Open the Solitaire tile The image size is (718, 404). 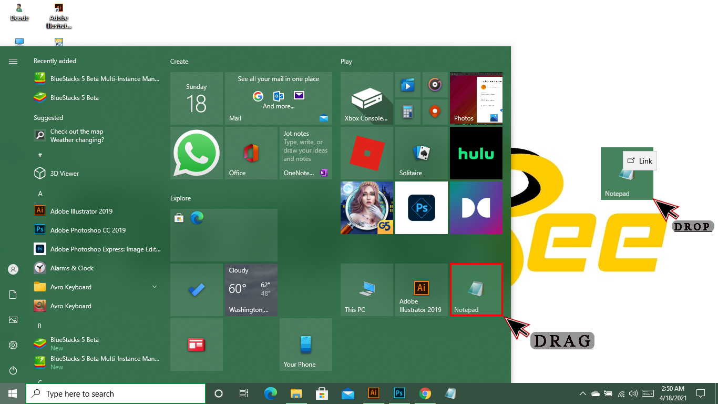[421, 153]
